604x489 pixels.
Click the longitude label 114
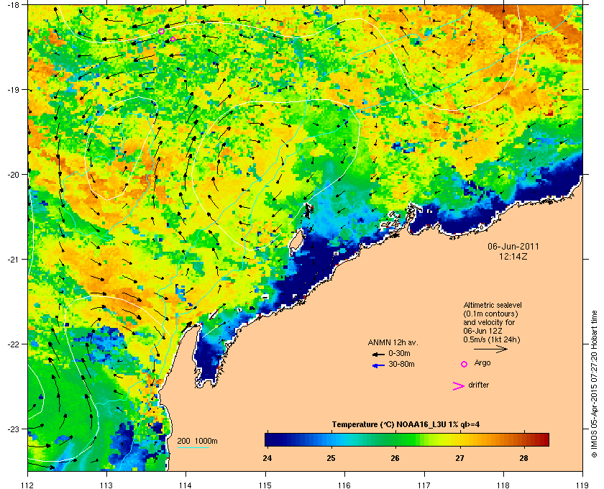[186, 485]
